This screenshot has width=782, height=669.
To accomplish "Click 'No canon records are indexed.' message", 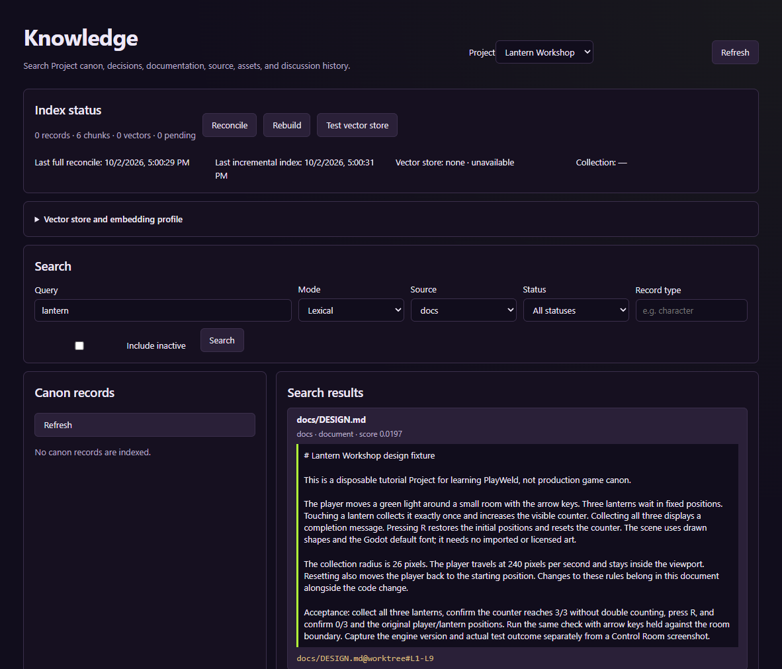I will (93, 453).
